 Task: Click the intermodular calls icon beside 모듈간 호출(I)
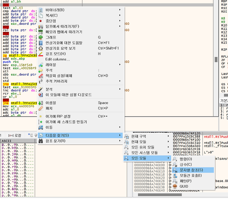click(x=175, y=175)
